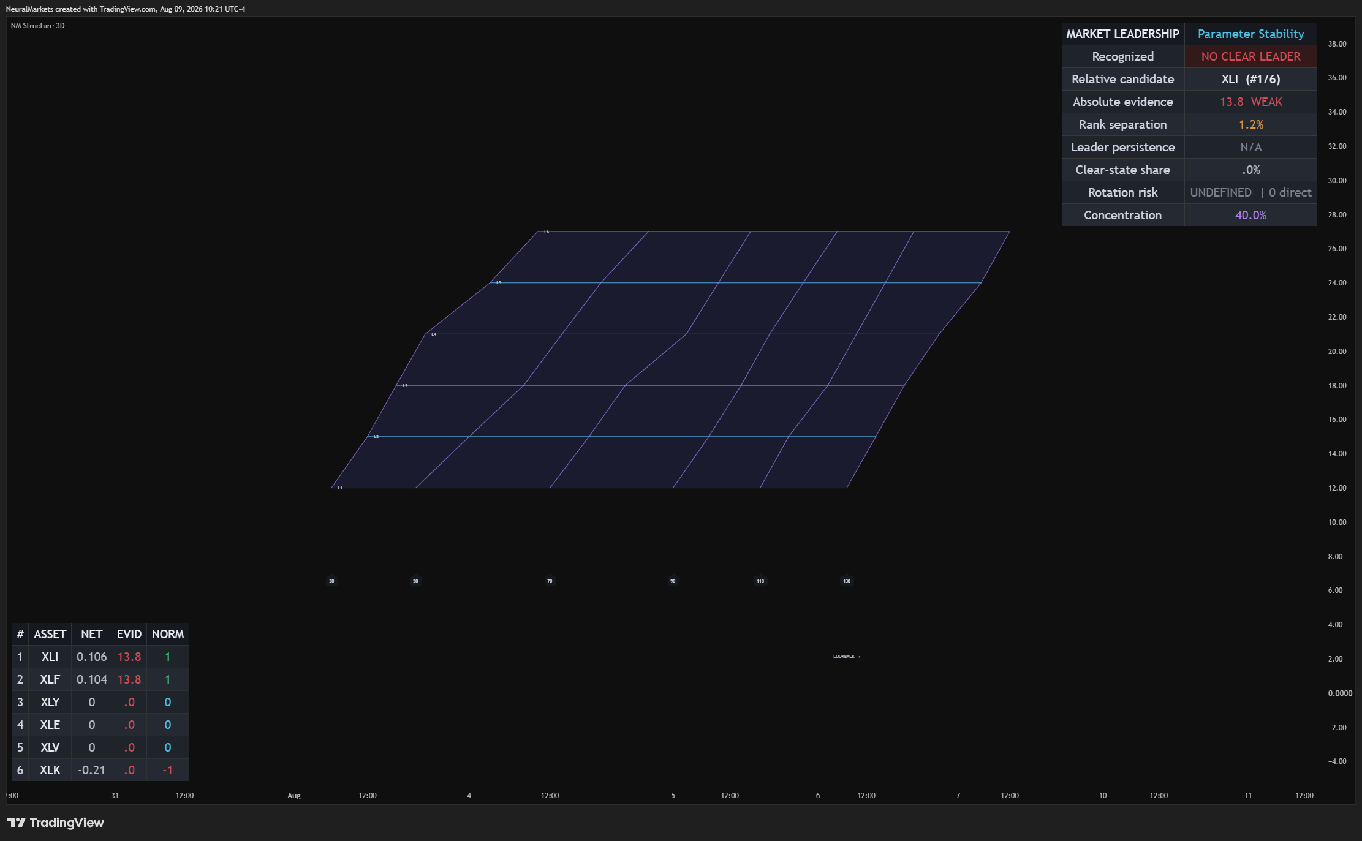
Task: Click the 40.0% concentration value
Action: pos(1250,215)
